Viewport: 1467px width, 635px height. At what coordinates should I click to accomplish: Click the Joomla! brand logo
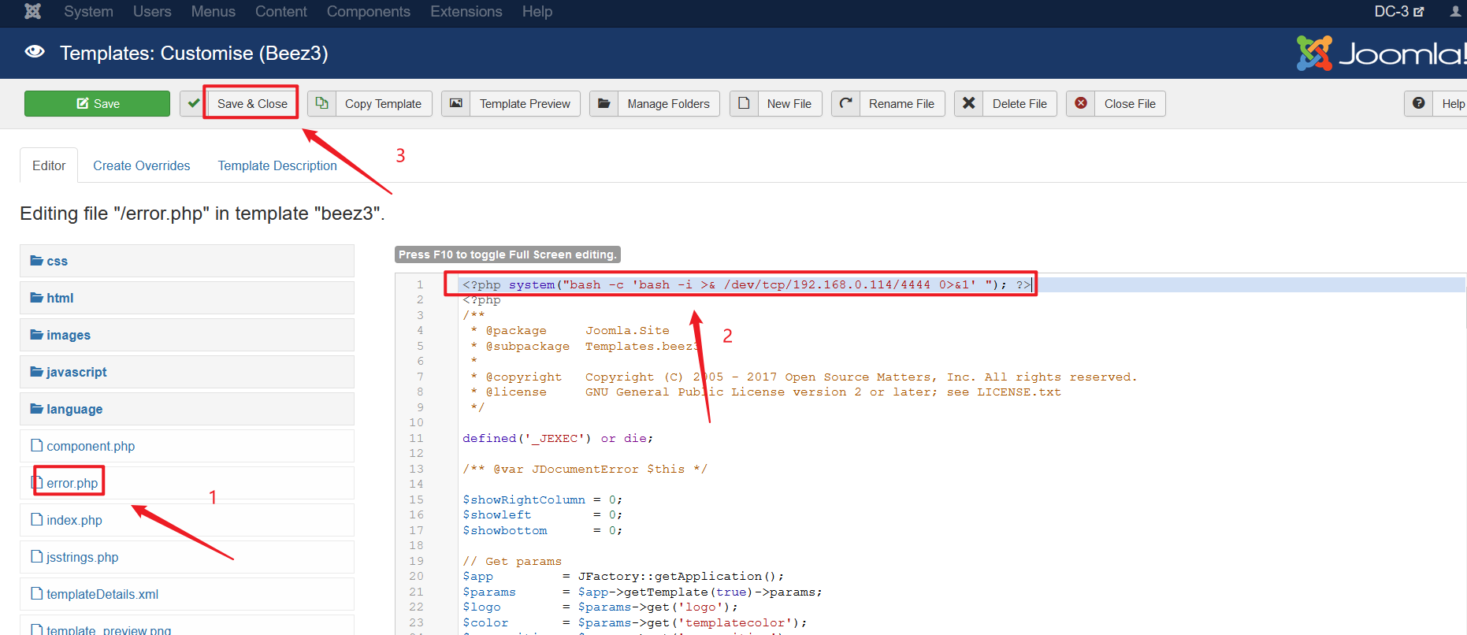(x=1380, y=54)
